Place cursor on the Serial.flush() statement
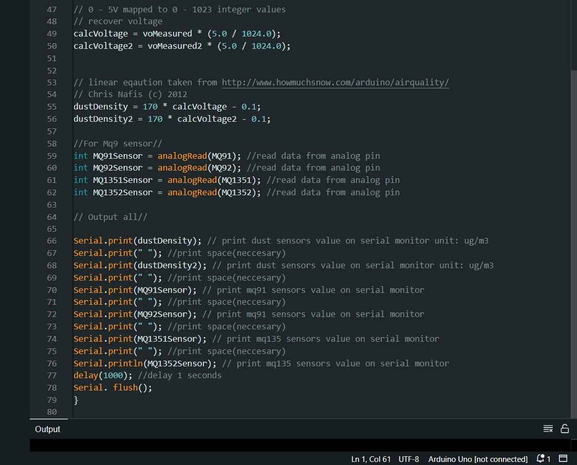 tap(113, 387)
